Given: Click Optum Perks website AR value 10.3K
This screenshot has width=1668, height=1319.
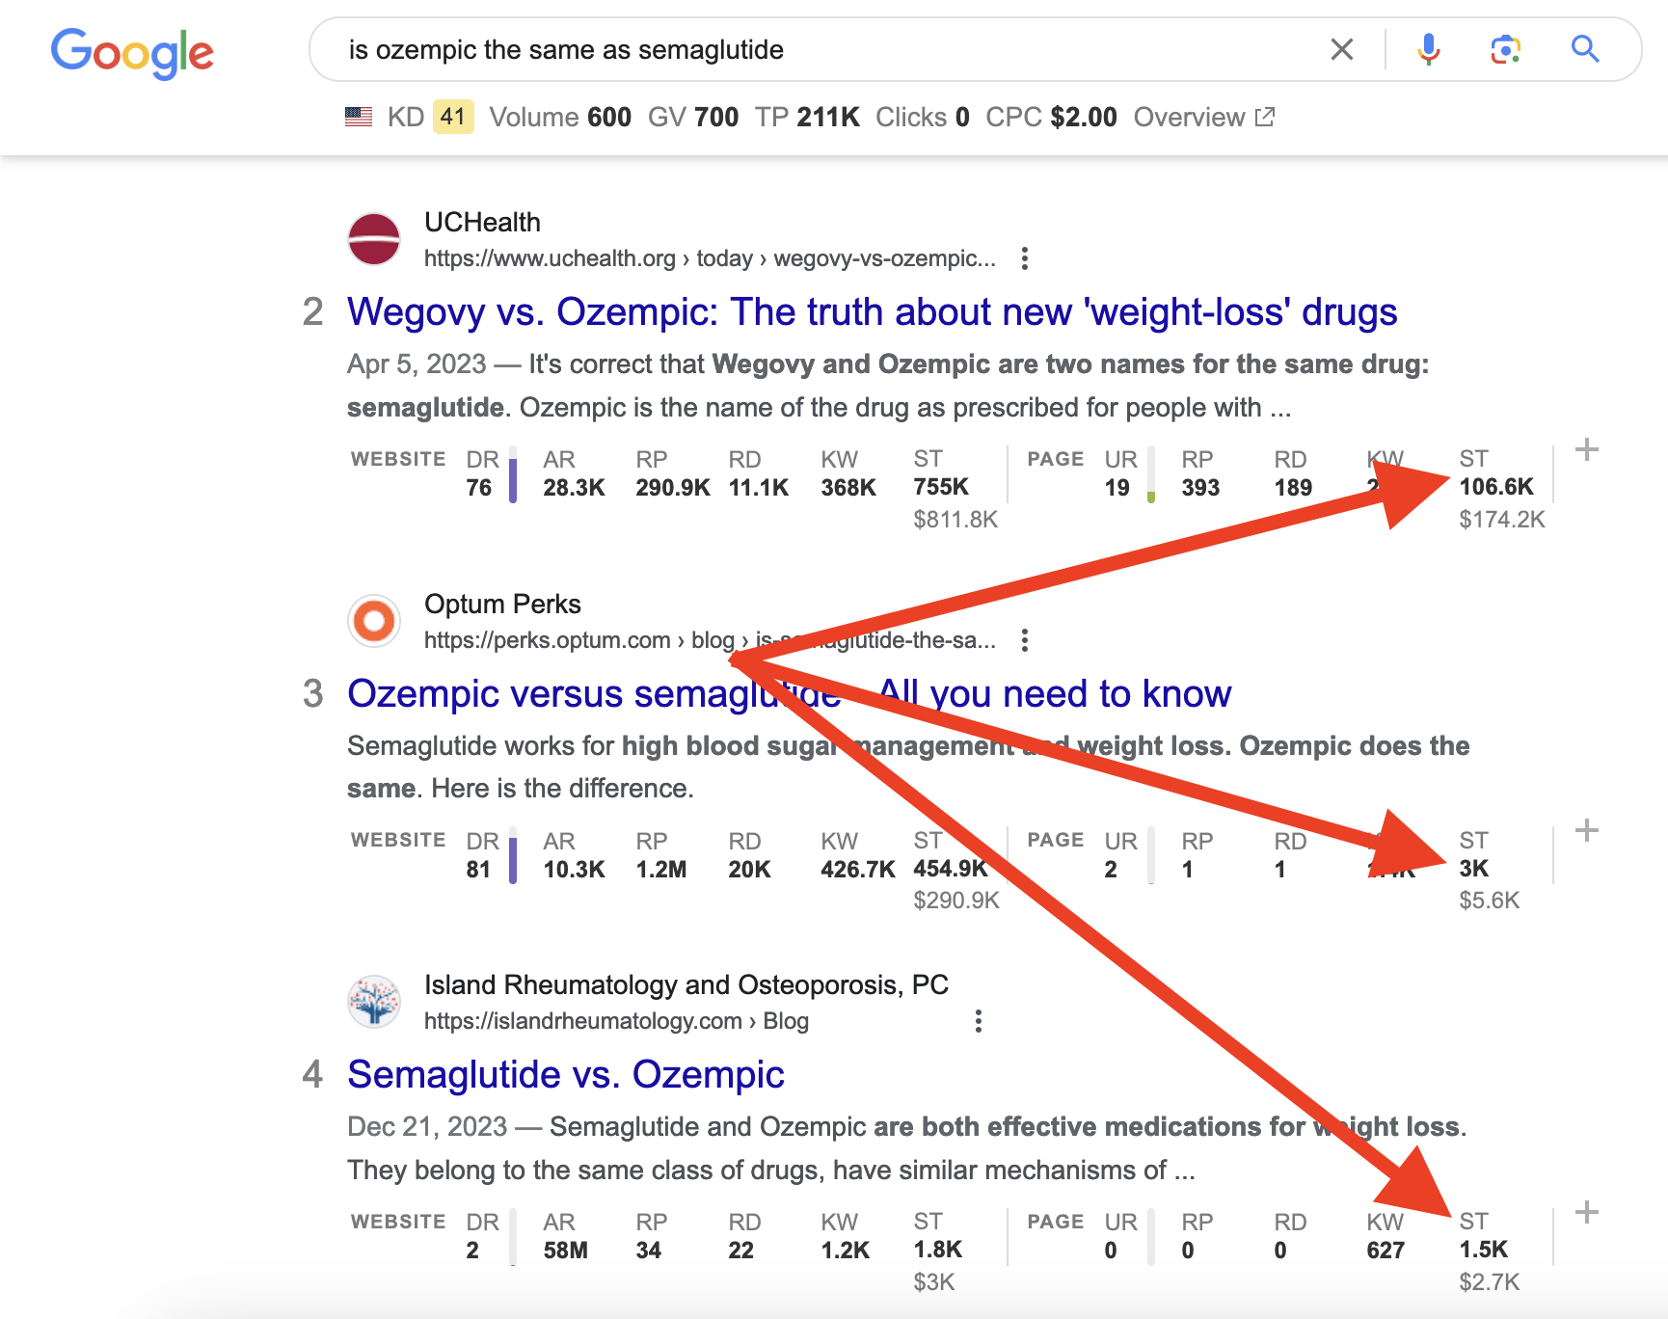Looking at the screenshot, I should tap(575, 870).
